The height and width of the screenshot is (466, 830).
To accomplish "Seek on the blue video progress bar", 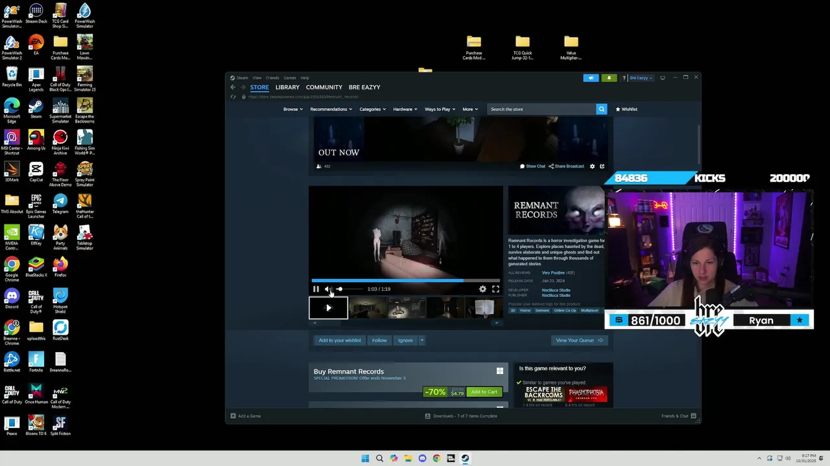I will tap(405, 281).
